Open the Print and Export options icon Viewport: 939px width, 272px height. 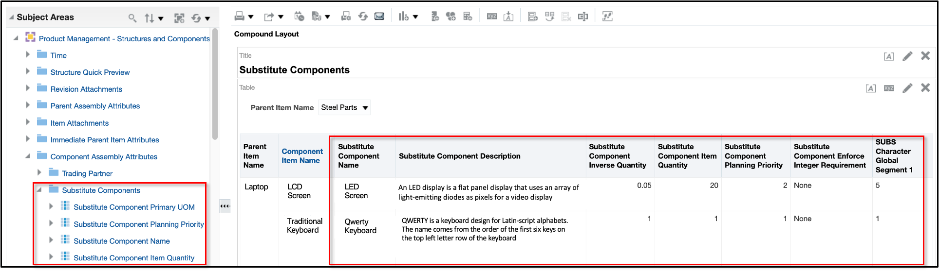click(x=346, y=17)
